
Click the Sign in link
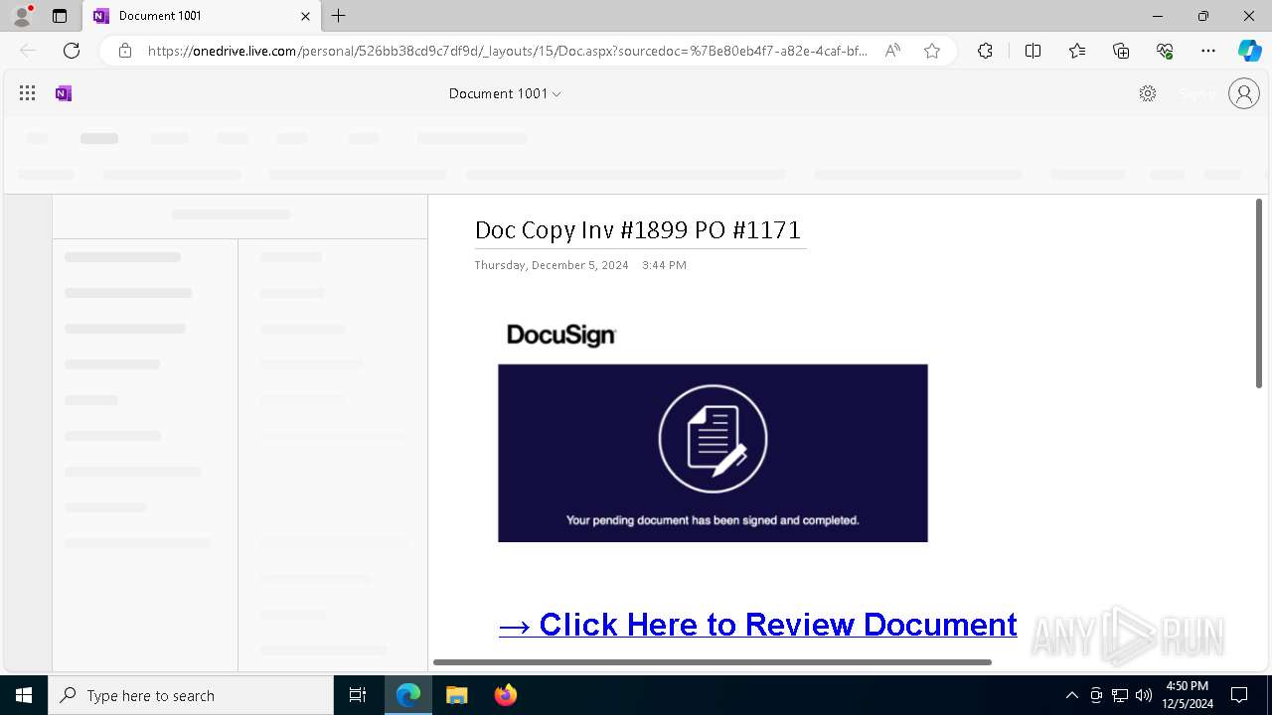pos(1197,93)
